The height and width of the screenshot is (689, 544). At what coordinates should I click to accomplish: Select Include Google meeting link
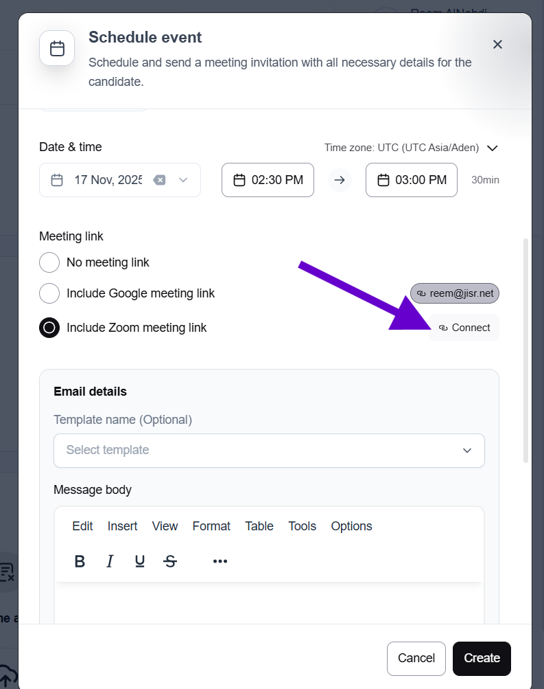[x=49, y=293]
